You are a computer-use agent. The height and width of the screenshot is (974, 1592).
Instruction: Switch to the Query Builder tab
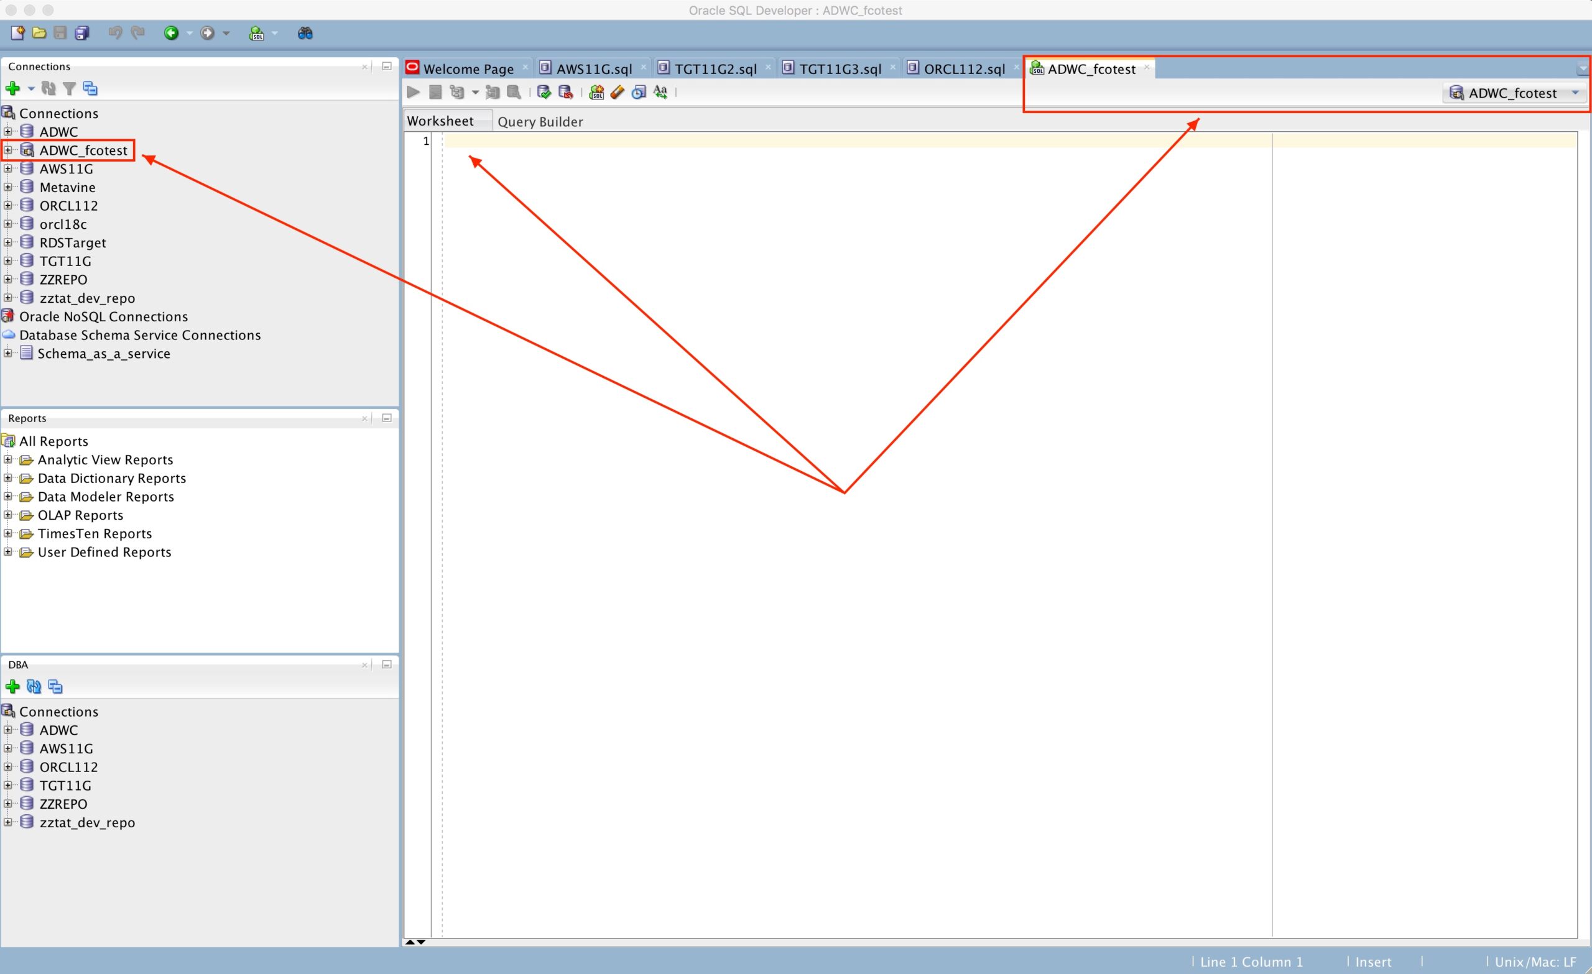point(540,121)
